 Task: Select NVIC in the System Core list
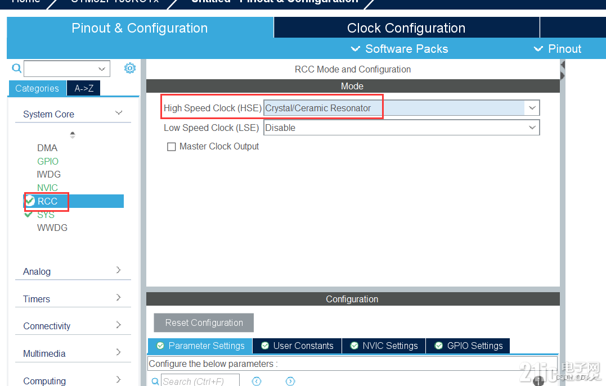click(47, 188)
